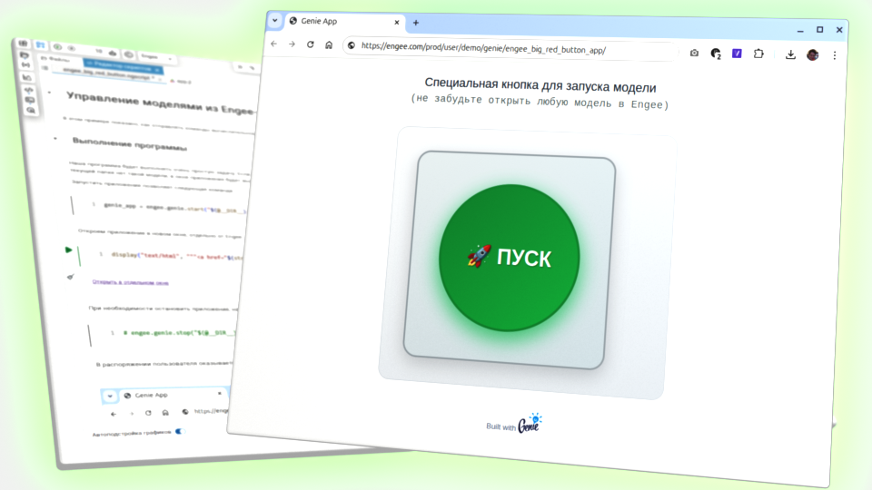Close the Genie App tab
This screenshot has height=490, width=872.
[397, 22]
